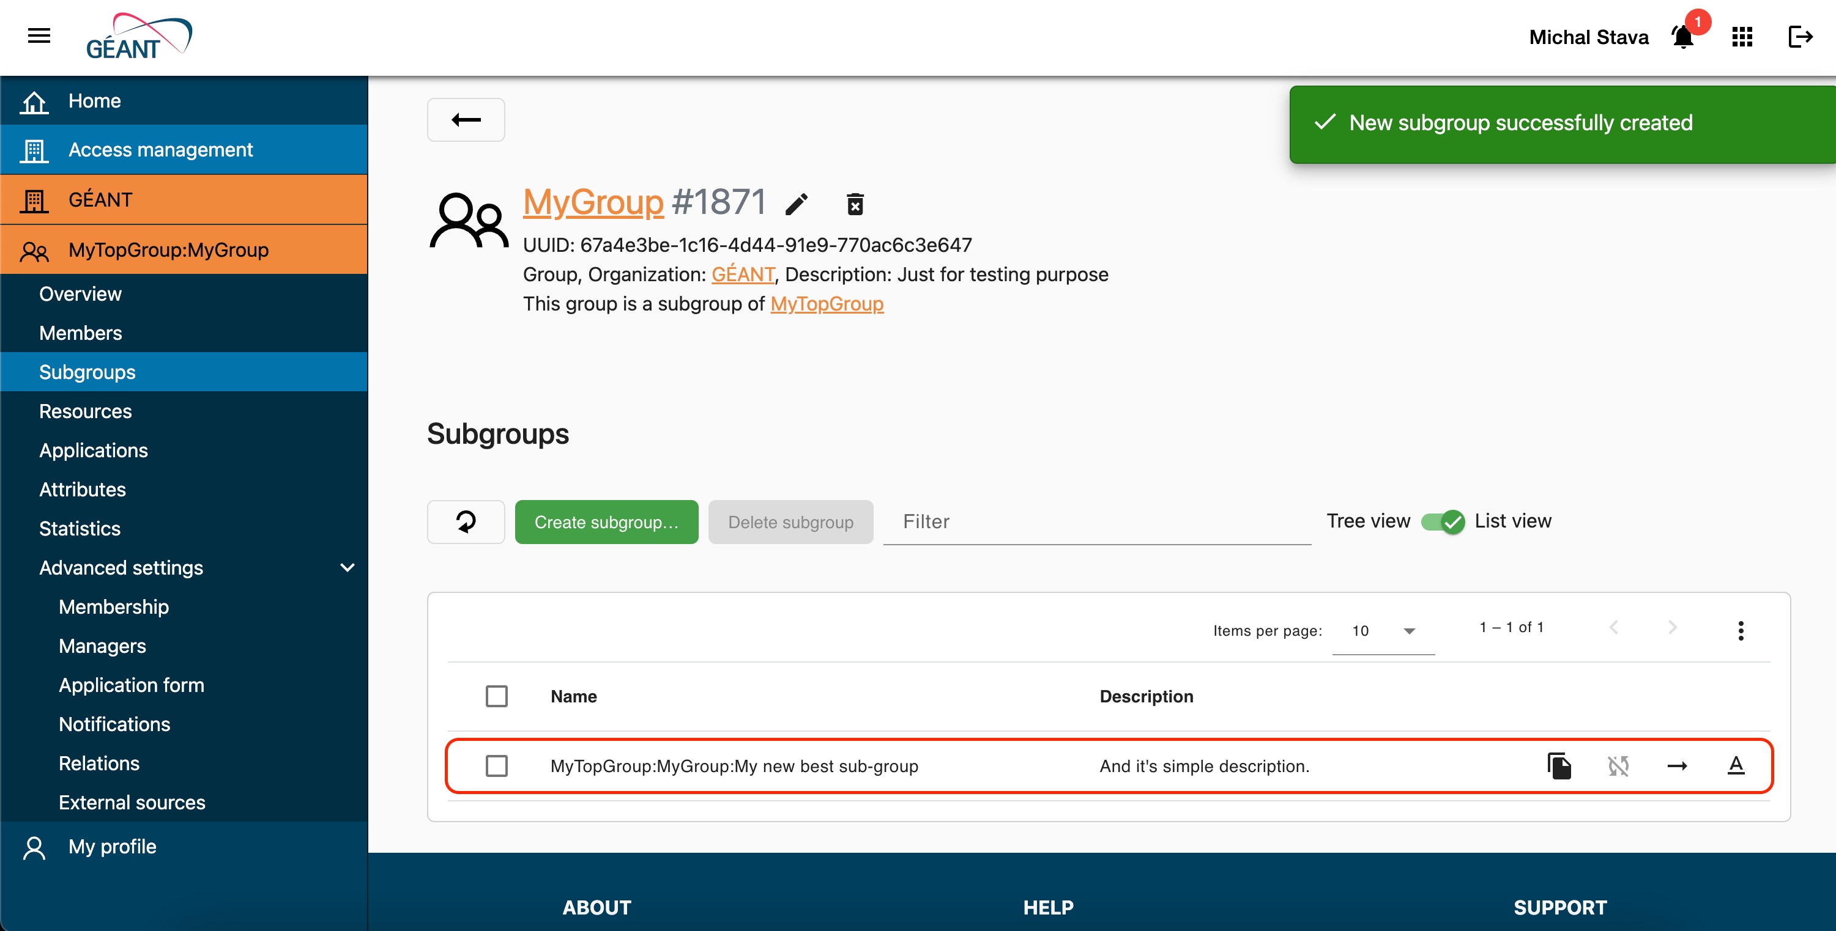Click the UUID text line
This screenshot has height=931, width=1836.
tap(748, 245)
